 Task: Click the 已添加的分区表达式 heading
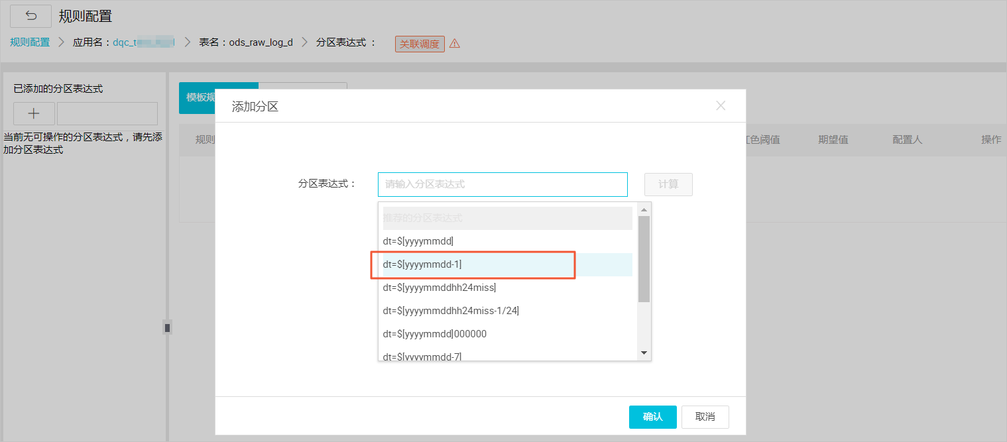(58, 88)
